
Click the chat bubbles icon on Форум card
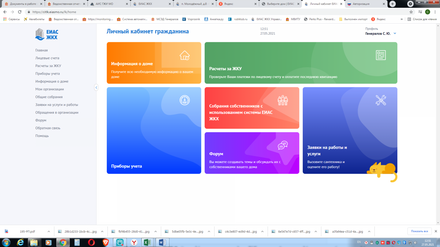[283, 145]
